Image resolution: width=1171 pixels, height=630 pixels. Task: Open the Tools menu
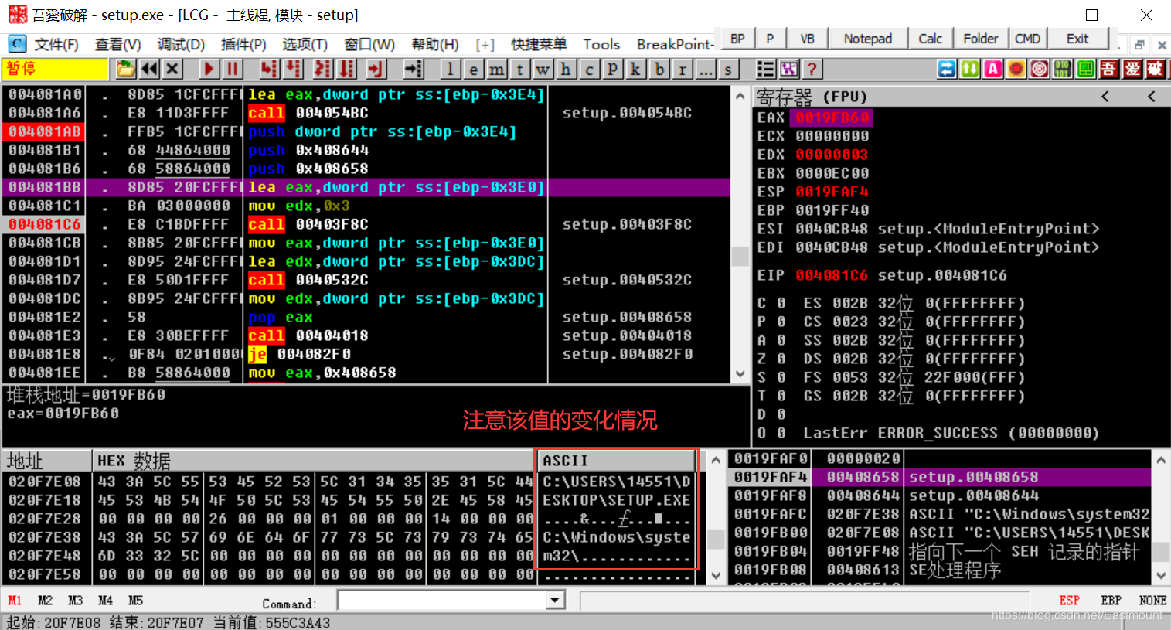(601, 44)
